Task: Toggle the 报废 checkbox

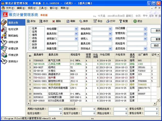Action: [x=30, y=48]
